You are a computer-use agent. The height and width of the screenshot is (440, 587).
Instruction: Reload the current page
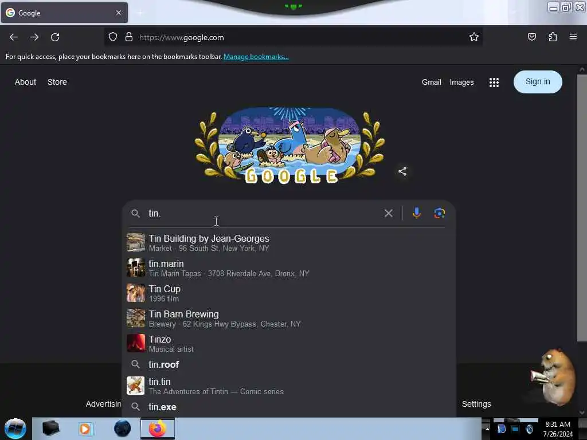click(55, 37)
